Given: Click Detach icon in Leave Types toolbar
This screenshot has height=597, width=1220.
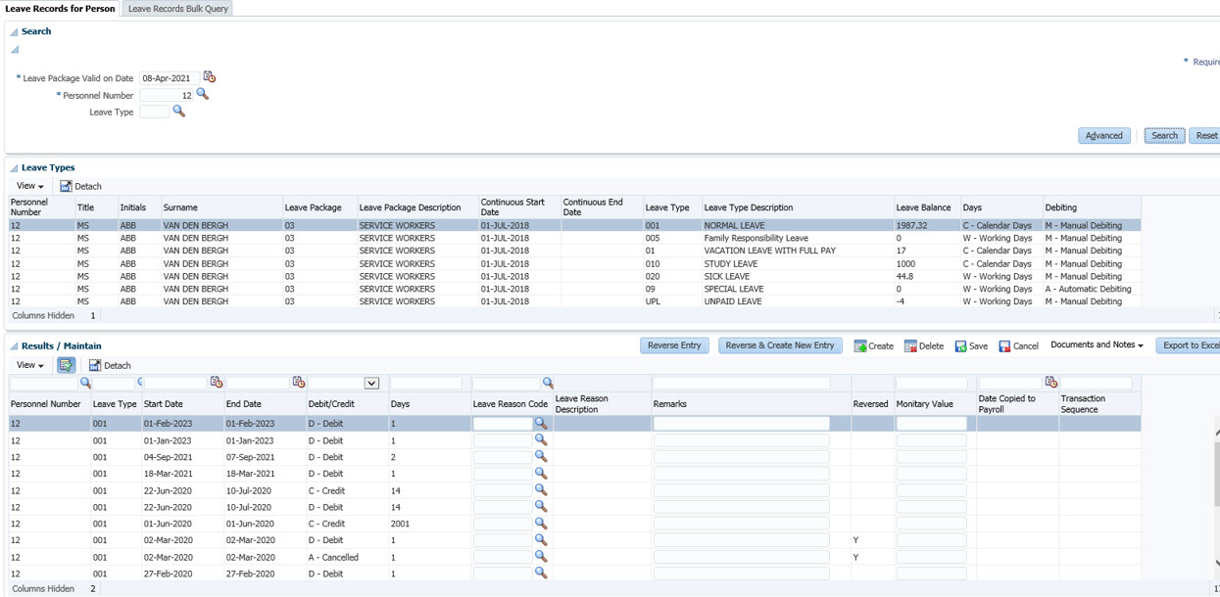Looking at the screenshot, I should pyautogui.click(x=66, y=186).
